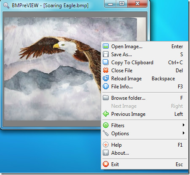Viewport: 190px width, 175px height.
Task: Click the Copy To Clipboard icon
Action: 106,62
